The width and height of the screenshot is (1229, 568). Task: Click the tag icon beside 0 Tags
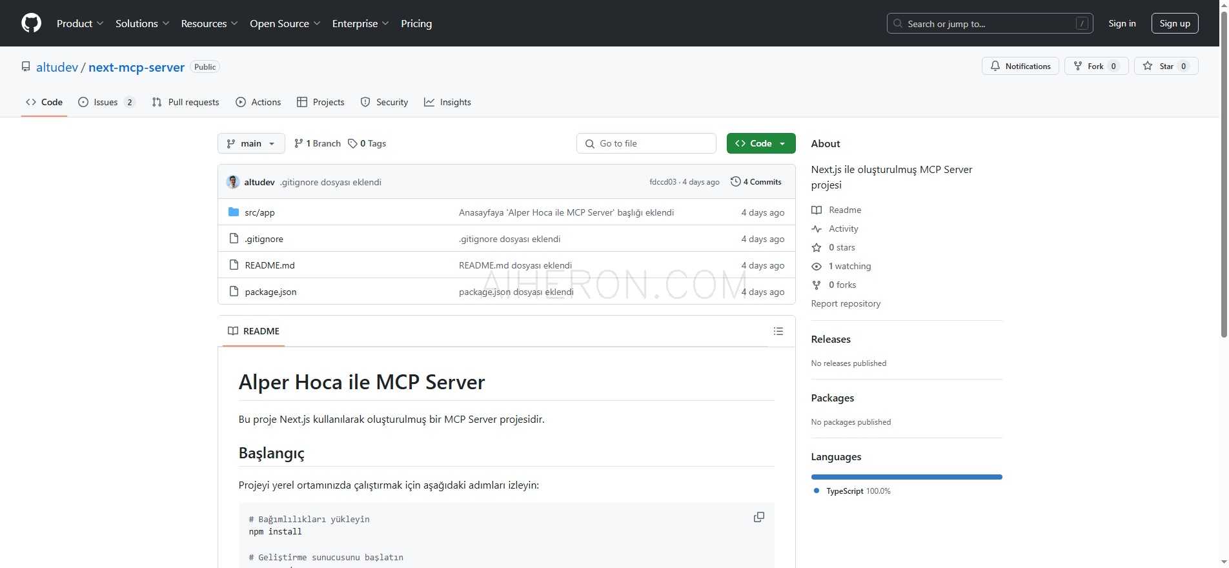[352, 143]
